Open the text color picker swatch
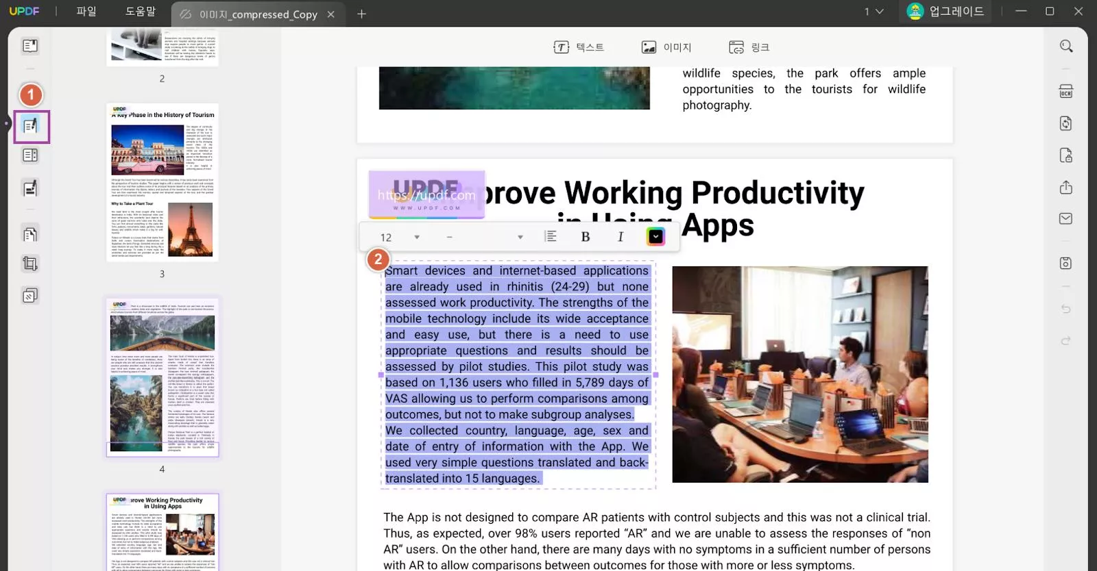This screenshot has width=1097, height=571. [x=655, y=236]
